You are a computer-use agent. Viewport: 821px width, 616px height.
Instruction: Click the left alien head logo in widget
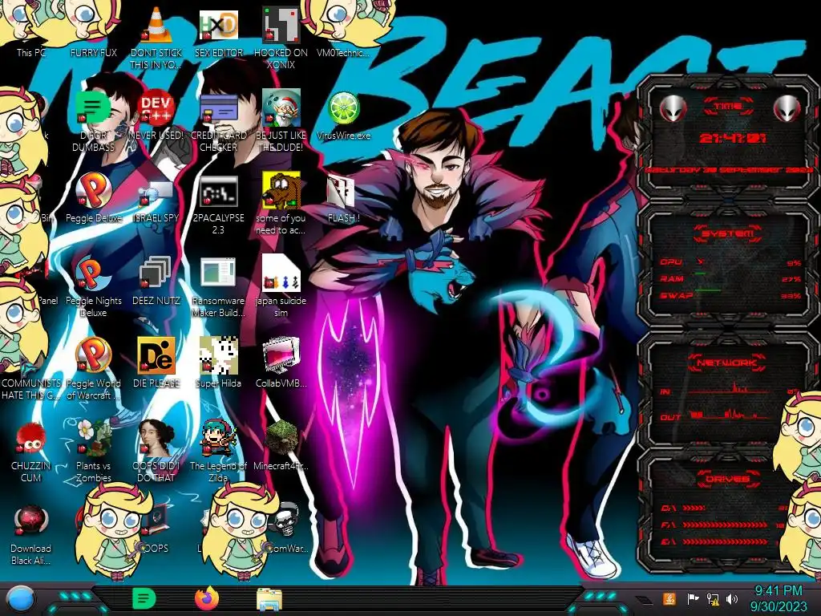(673, 109)
